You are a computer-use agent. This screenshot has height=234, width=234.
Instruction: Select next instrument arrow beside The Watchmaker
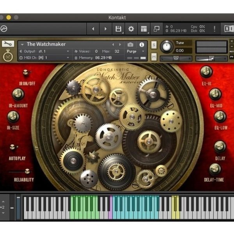point(120,44)
